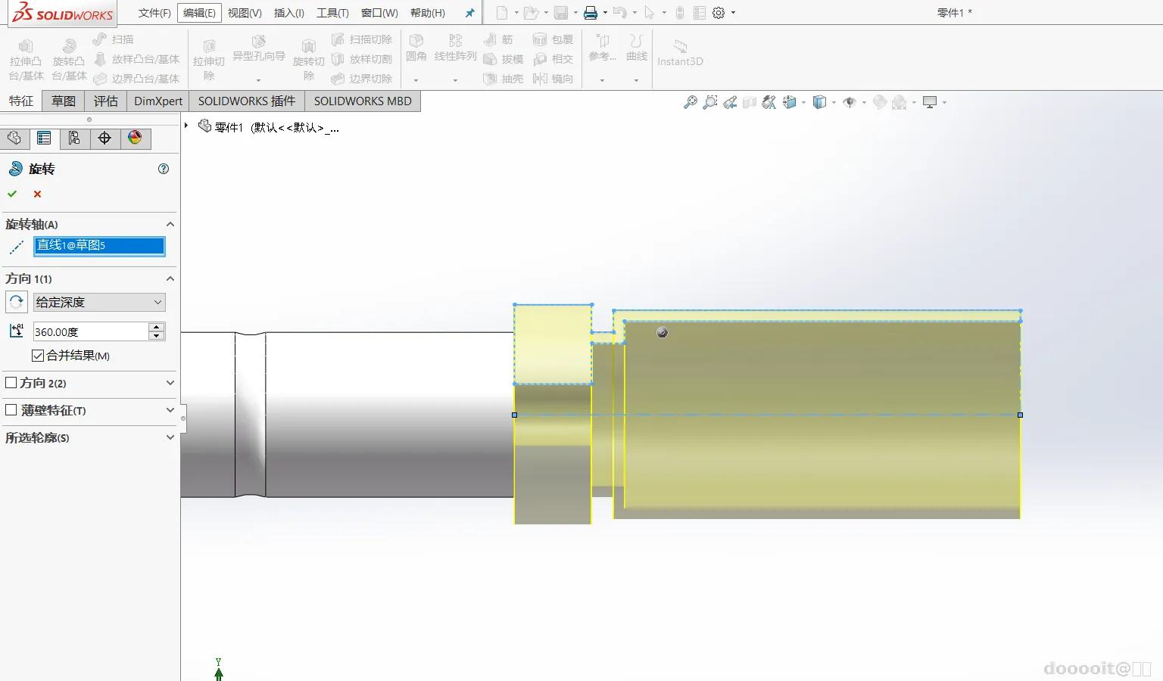Enable the 薄壁特征 checkbox
Screen dimensions: 1163x681
(11, 410)
